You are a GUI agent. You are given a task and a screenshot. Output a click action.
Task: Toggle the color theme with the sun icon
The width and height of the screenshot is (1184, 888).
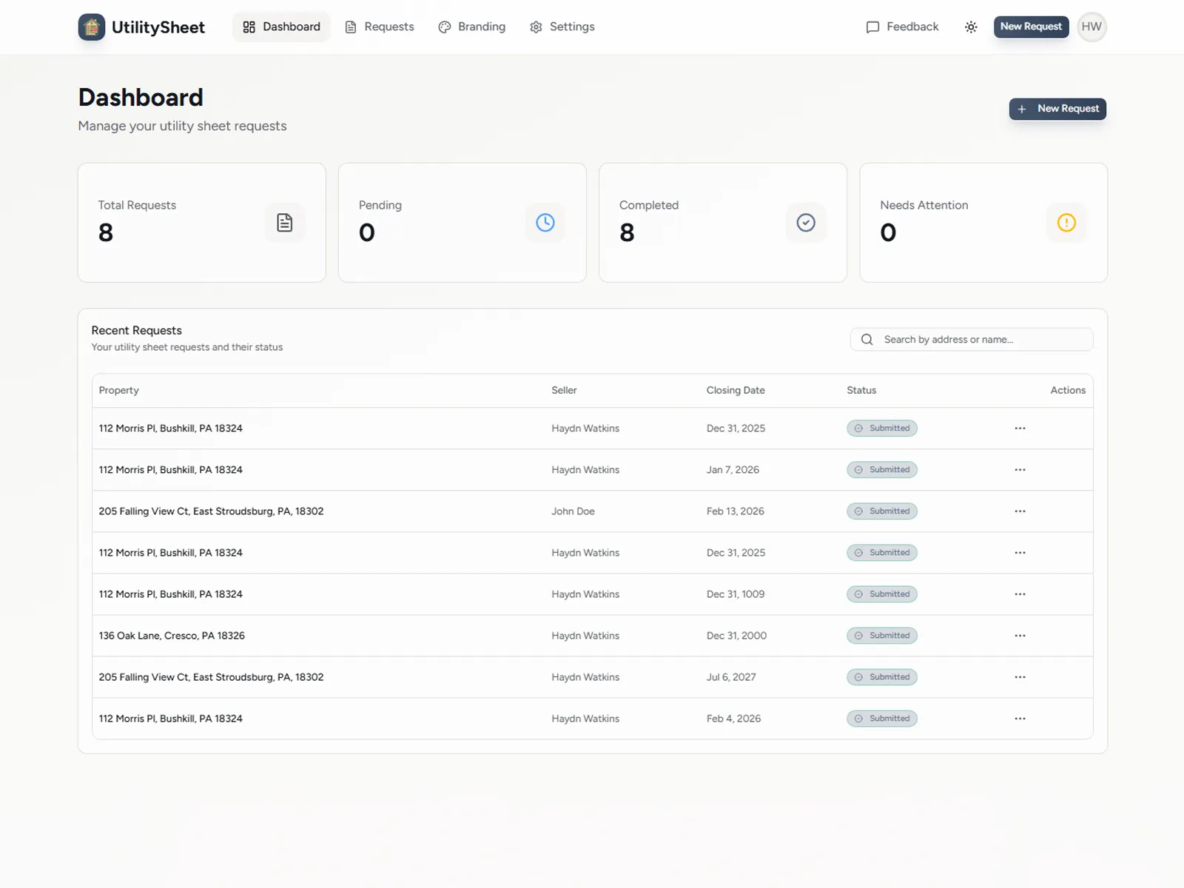tap(971, 27)
